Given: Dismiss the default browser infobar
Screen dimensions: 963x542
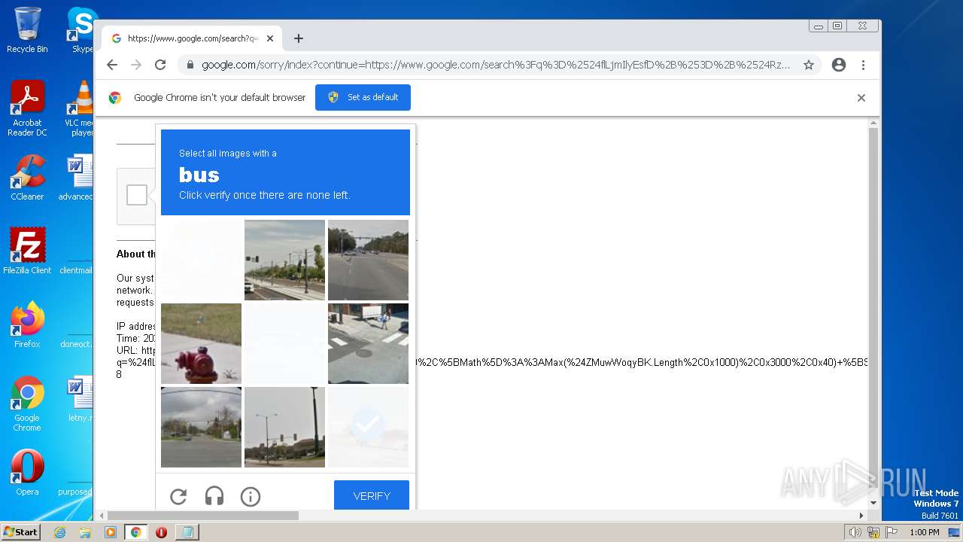Looking at the screenshot, I should pos(861,98).
